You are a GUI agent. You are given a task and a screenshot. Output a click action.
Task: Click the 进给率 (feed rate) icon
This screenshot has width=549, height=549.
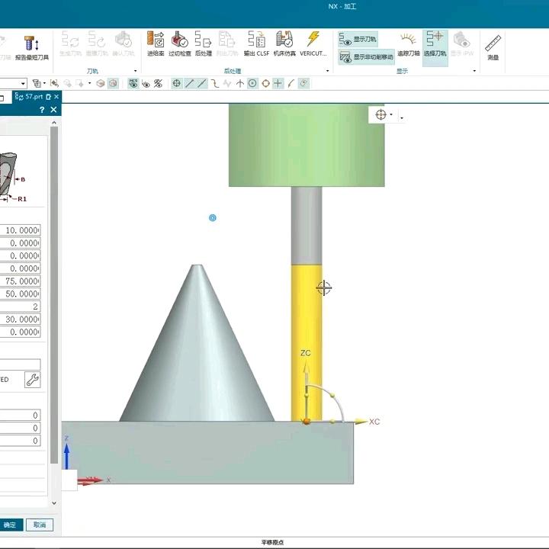[x=156, y=43]
